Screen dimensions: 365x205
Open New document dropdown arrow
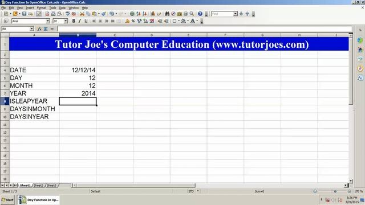[10, 14]
